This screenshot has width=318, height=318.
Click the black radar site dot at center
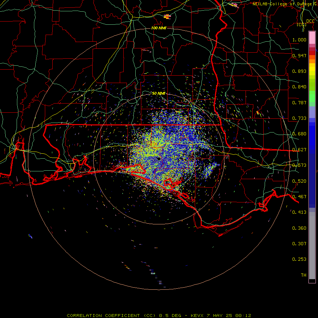tap(159, 159)
